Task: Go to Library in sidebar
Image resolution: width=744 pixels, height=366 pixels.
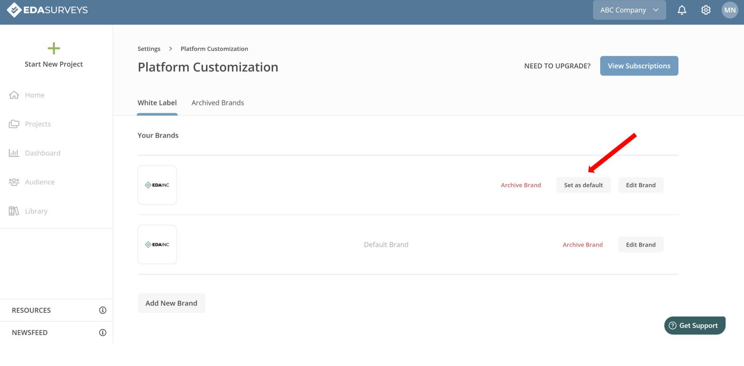Action: pyautogui.click(x=36, y=211)
